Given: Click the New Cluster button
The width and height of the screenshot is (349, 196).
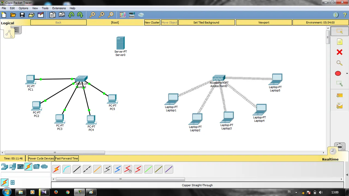Looking at the screenshot, I should [152, 23].
